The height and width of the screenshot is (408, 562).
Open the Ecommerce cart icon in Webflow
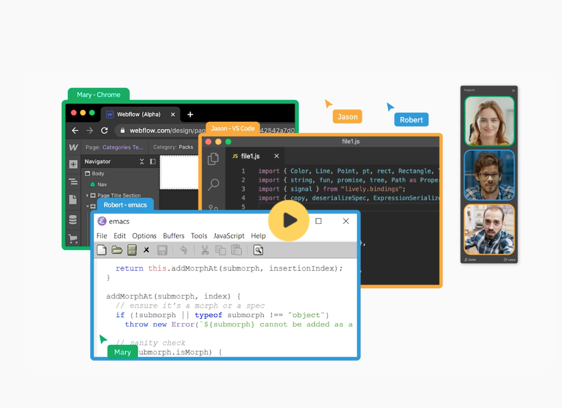[72, 238]
